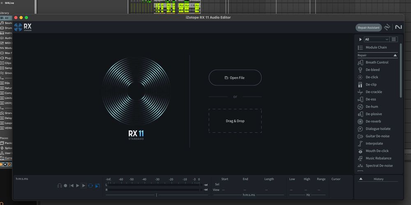The height and width of the screenshot is (205, 411).
Task: Collapse the Repair section triangle
Action: point(395,55)
